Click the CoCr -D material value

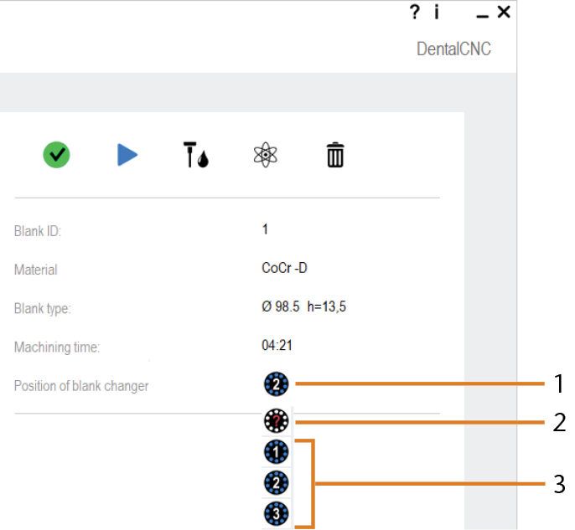pos(284,268)
